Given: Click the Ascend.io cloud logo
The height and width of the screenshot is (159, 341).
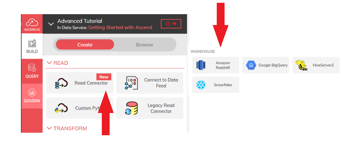Looking at the screenshot, I should tap(32, 22).
